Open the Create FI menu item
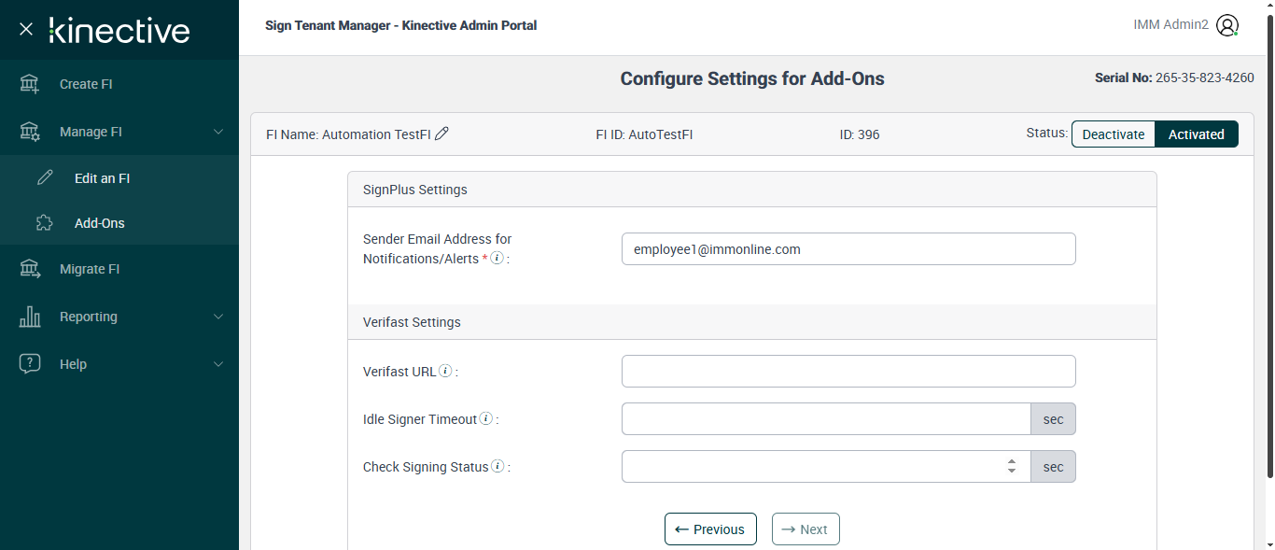Screen dimensions: 1275x550 pyautogui.click(x=86, y=84)
